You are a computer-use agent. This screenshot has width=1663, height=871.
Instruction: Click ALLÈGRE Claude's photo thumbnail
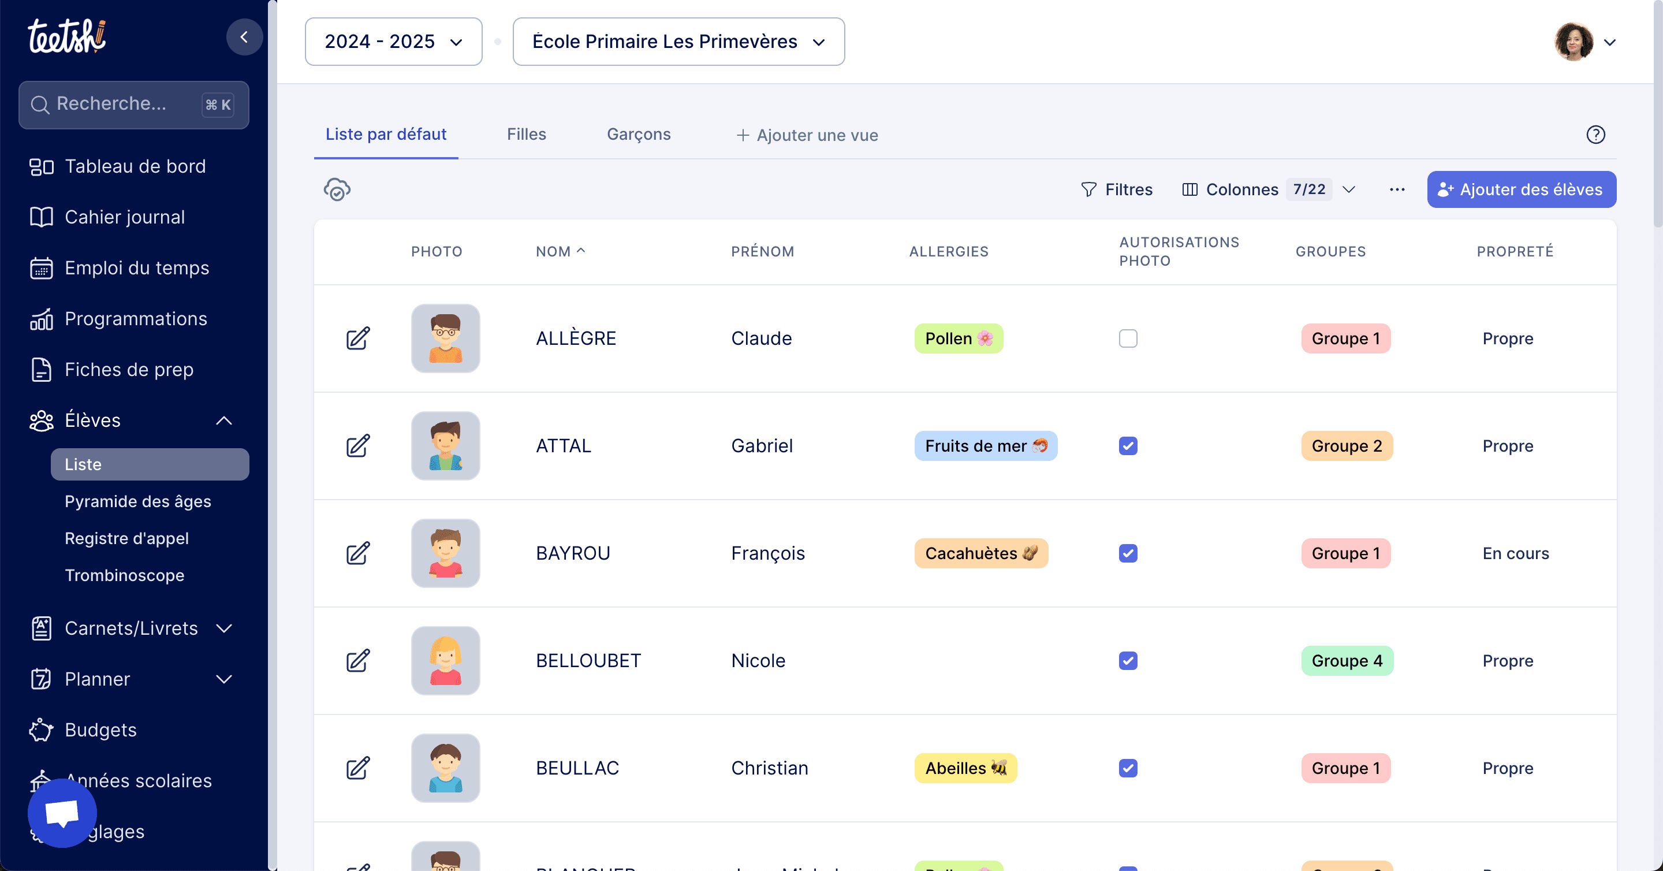point(445,338)
